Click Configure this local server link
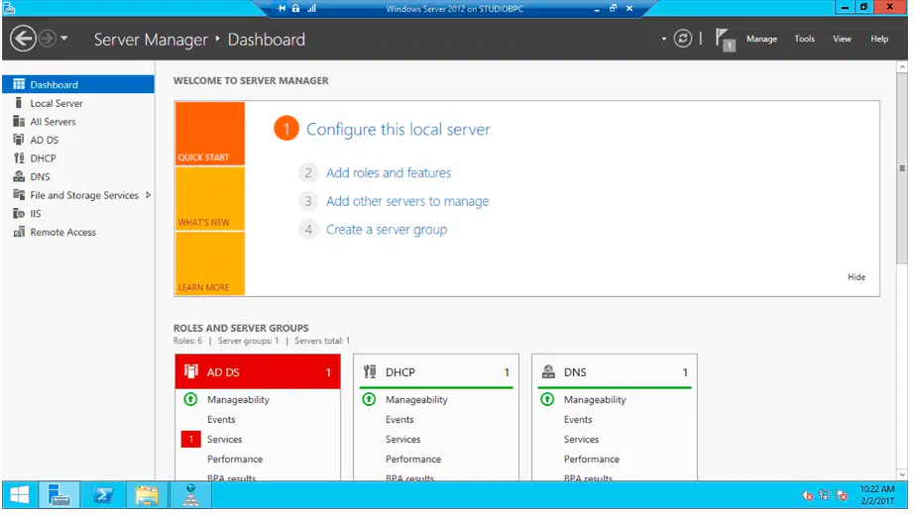The height and width of the screenshot is (515, 915). [x=398, y=130]
